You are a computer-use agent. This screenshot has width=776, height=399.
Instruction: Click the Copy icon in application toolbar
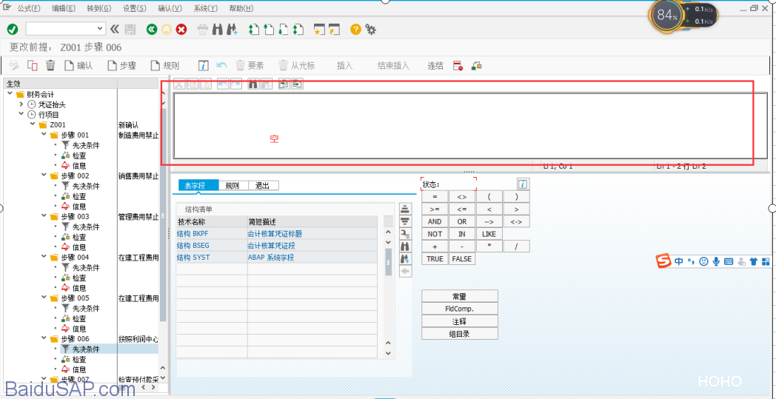click(33, 65)
